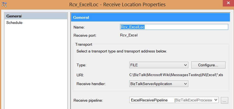
Task: Expand the ExcelReceivePipeline dropdown arrow
Action: [x=216, y=100]
